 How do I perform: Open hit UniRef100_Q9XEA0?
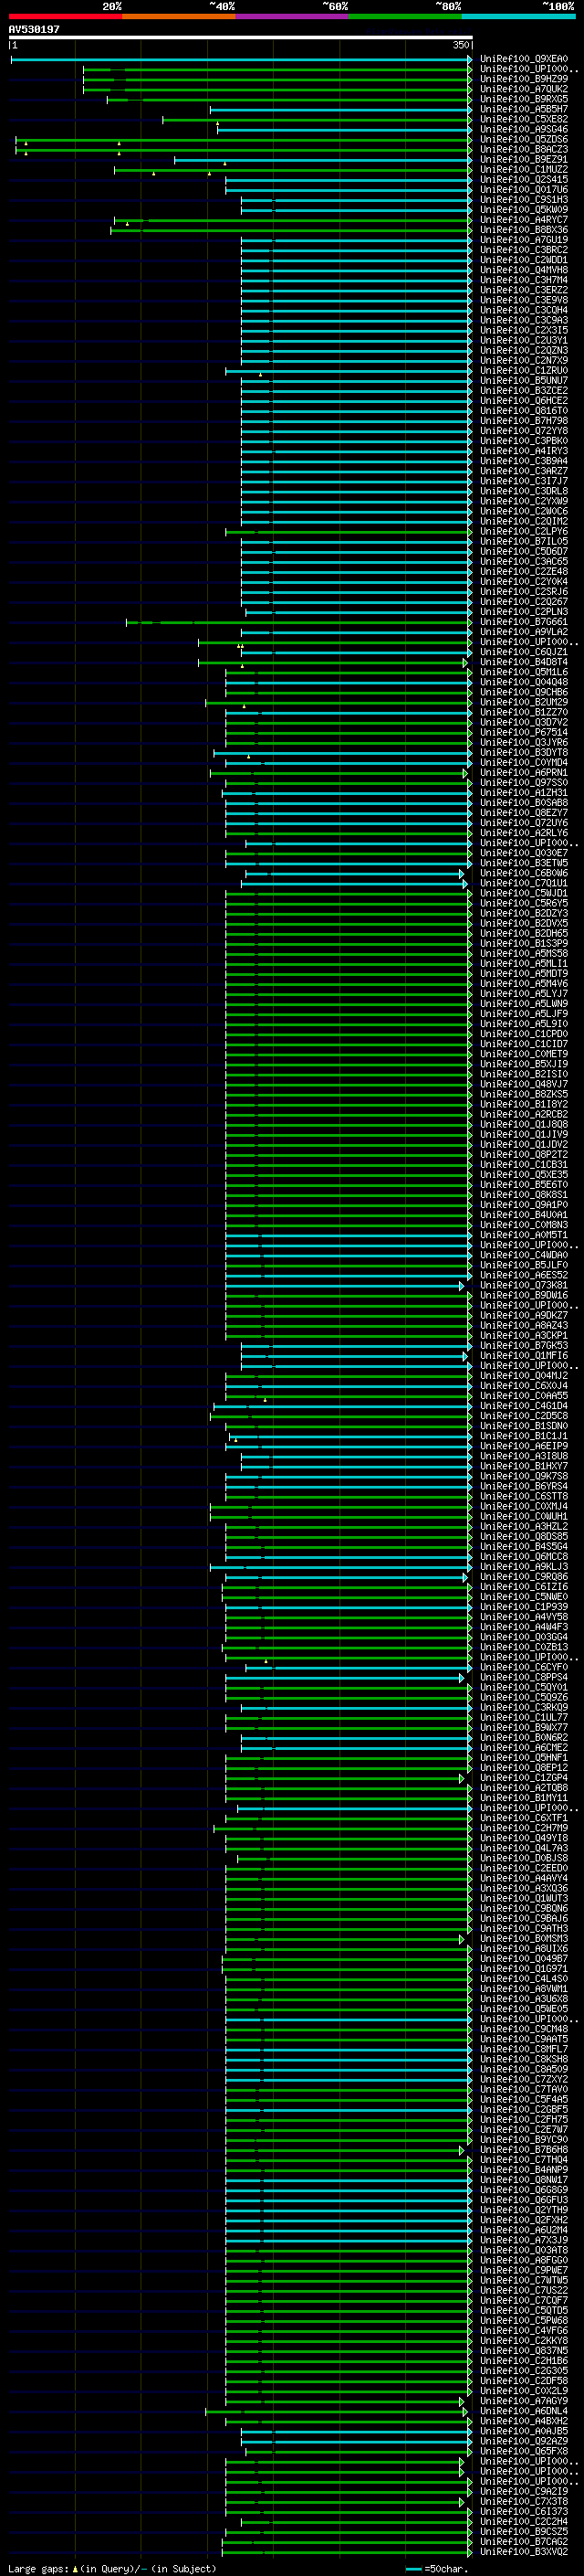point(524,59)
